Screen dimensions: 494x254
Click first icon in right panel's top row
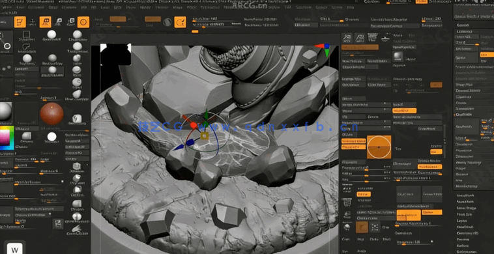(347, 38)
